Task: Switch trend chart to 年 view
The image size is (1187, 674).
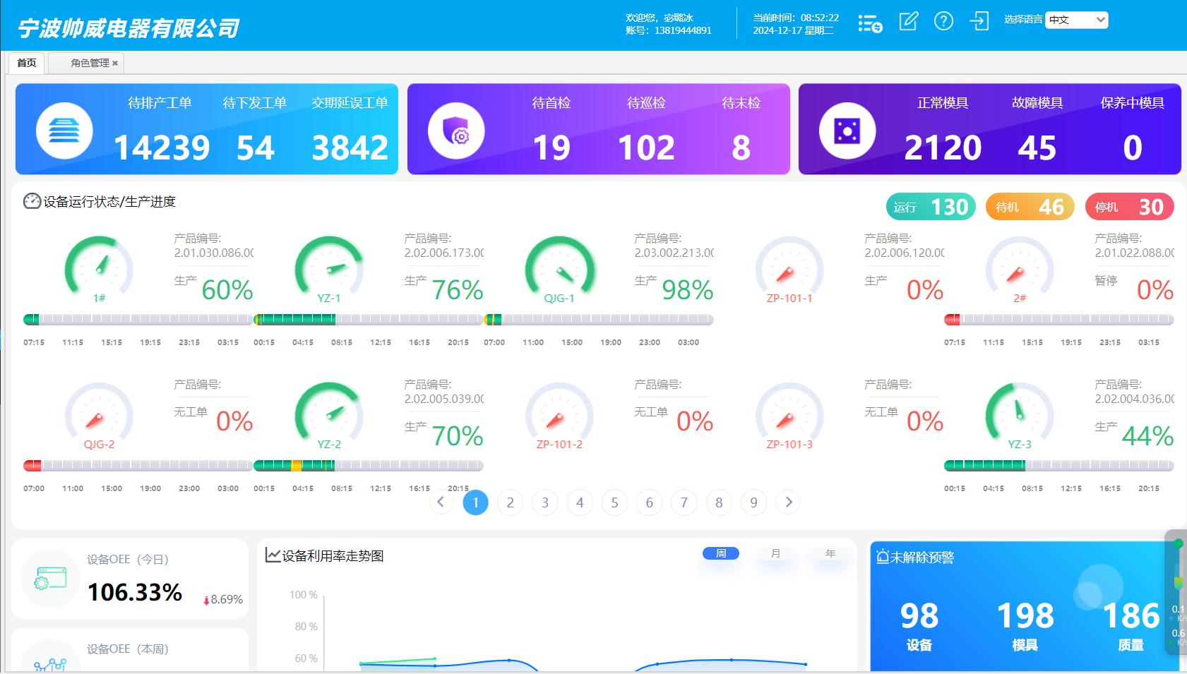Action: 830,553
